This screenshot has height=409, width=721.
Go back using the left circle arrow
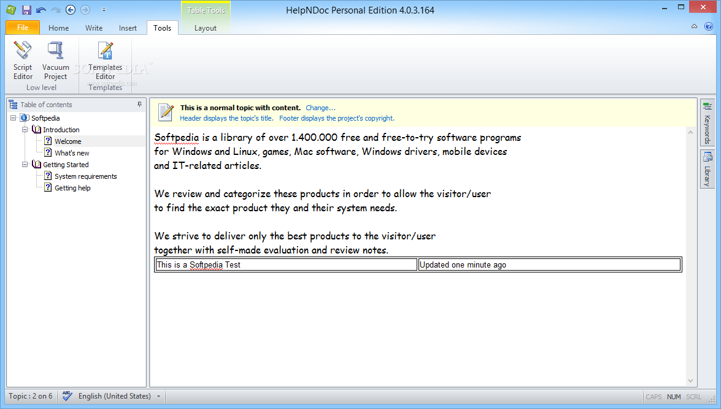point(71,10)
